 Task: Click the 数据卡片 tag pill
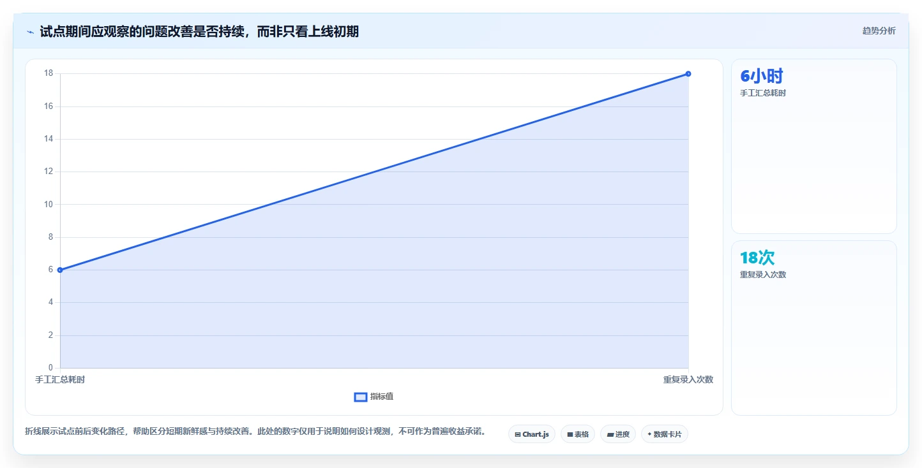[x=665, y=434]
